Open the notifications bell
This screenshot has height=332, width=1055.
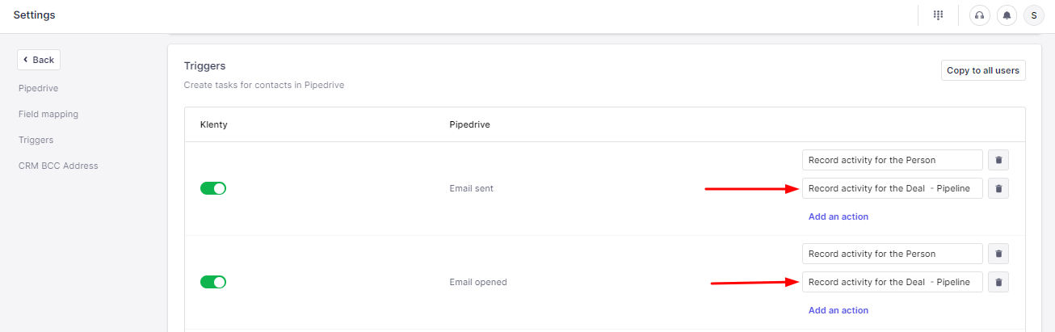[x=1007, y=15]
